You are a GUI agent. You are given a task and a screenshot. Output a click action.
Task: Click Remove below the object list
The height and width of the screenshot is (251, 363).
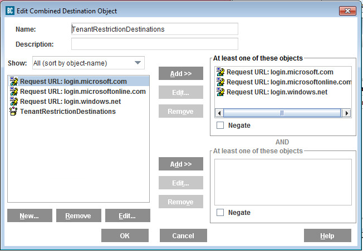pyautogui.click(x=79, y=215)
